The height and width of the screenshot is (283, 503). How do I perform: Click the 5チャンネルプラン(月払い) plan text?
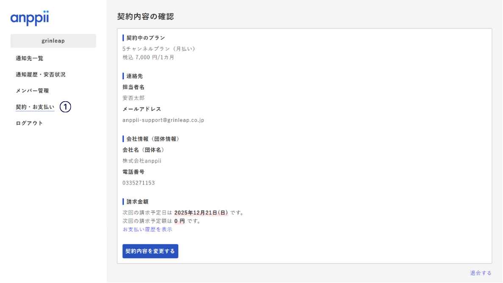tap(159, 49)
